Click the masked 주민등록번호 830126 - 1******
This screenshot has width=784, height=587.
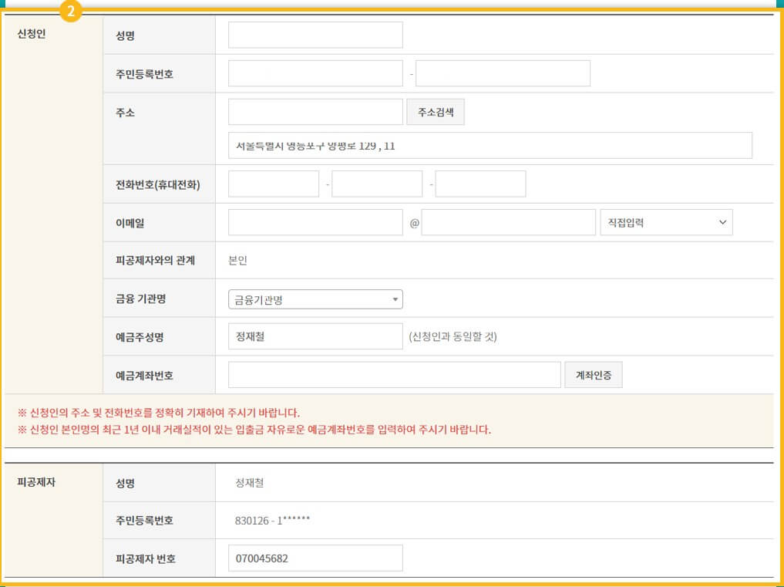(272, 521)
